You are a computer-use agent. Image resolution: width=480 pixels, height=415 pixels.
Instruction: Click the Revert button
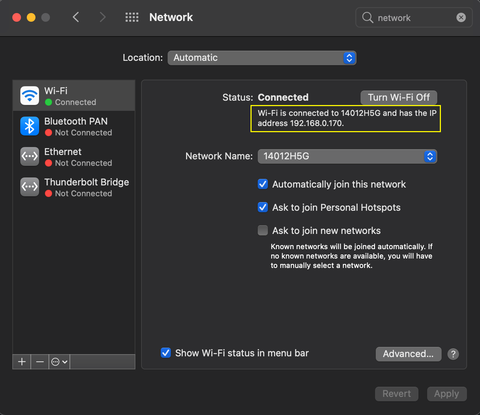[397, 394]
